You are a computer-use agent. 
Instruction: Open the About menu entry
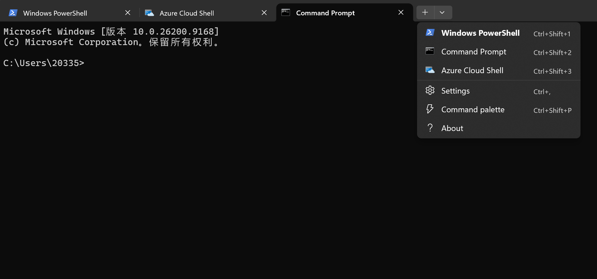(x=499, y=128)
